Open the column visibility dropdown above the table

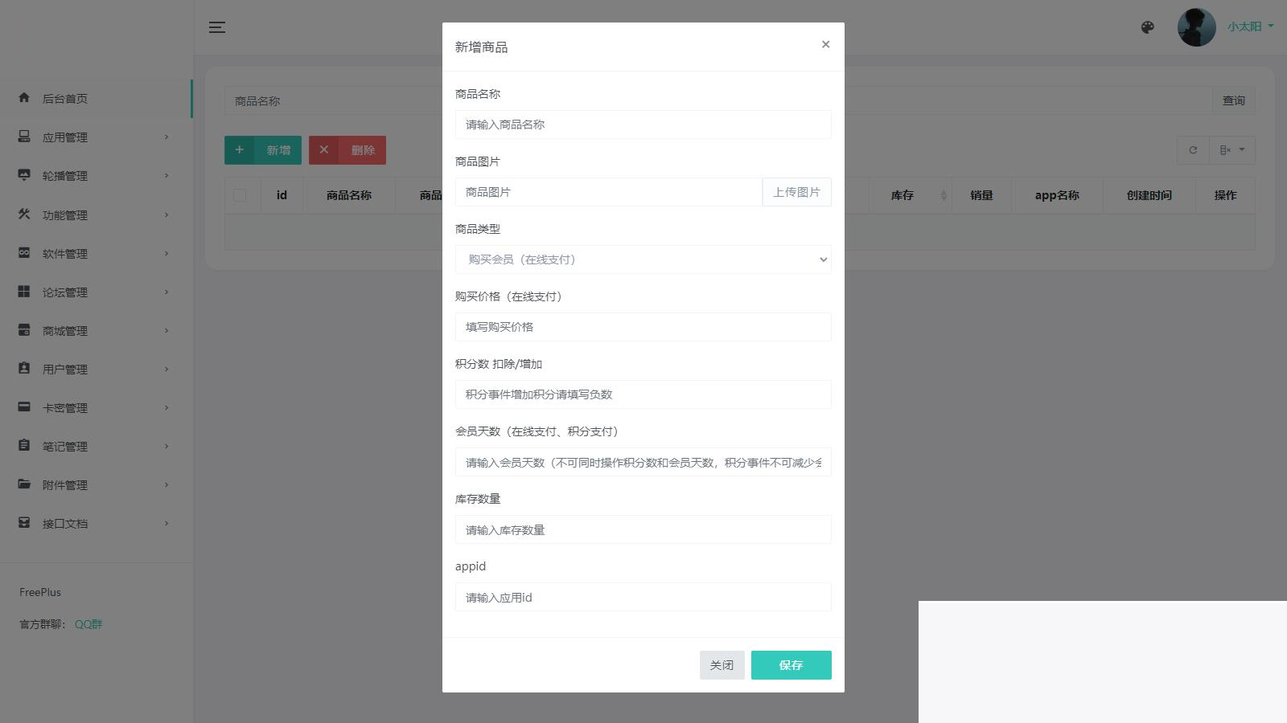tap(1232, 149)
